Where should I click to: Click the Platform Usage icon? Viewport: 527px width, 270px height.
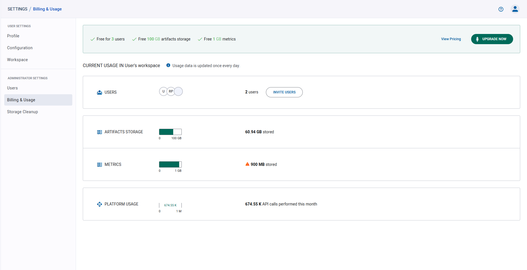click(99, 204)
